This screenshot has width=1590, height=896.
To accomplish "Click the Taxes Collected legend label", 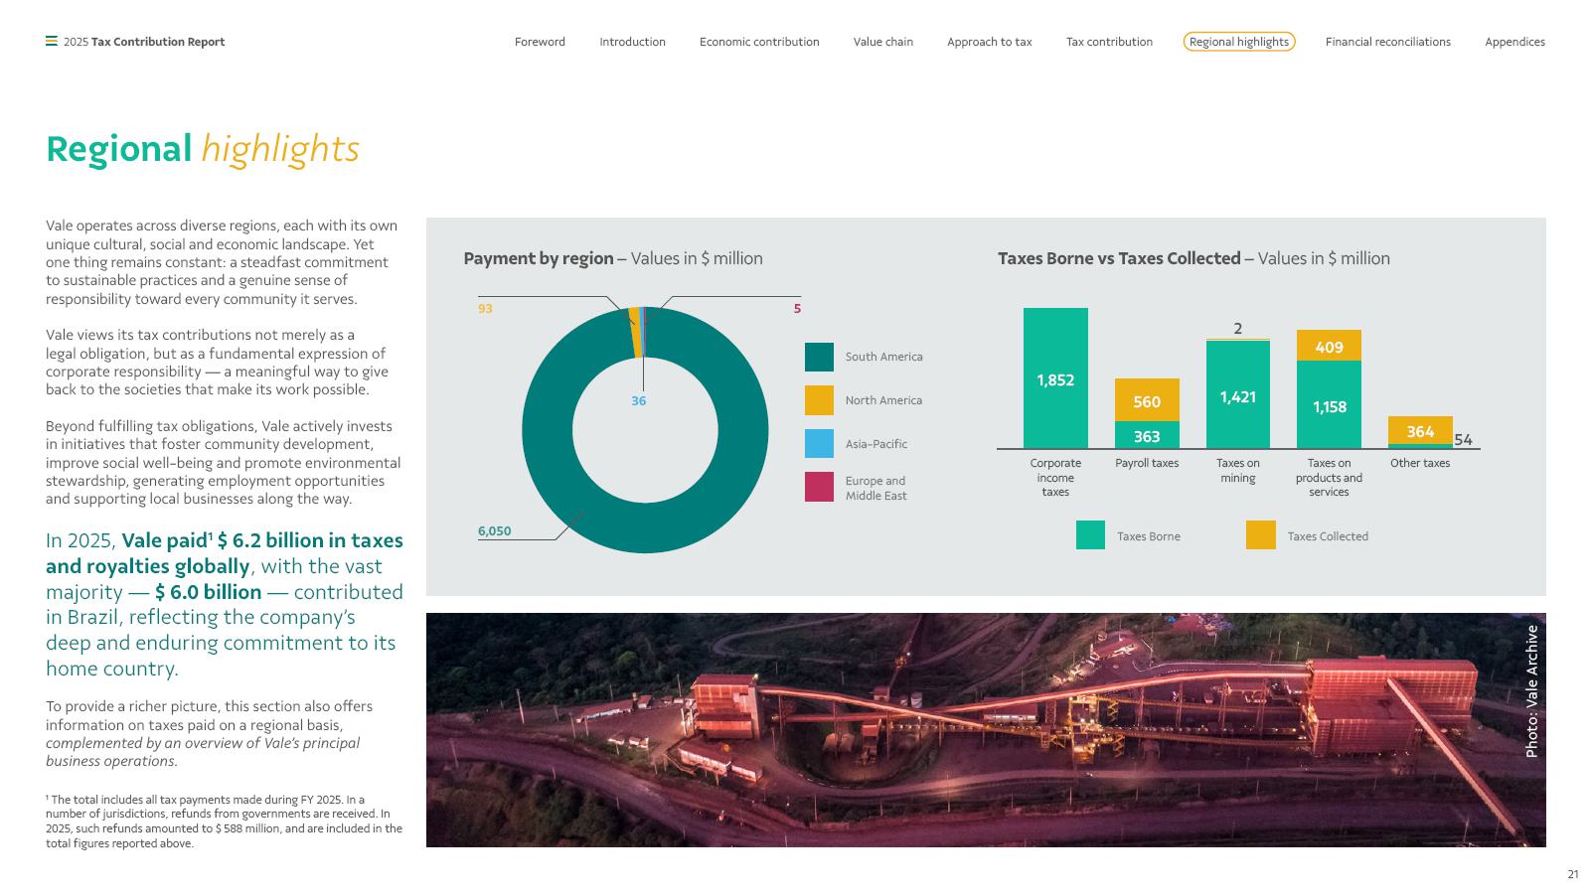I will point(1328,536).
